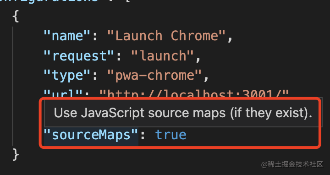Click the "pwa-chrome" type value

coord(154,75)
